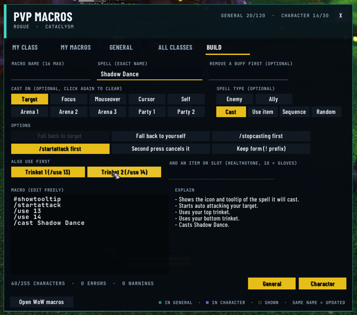Click the 'SAME NAME = UPDATED' legend text
Screen dimensions: 357x315
point(319,303)
